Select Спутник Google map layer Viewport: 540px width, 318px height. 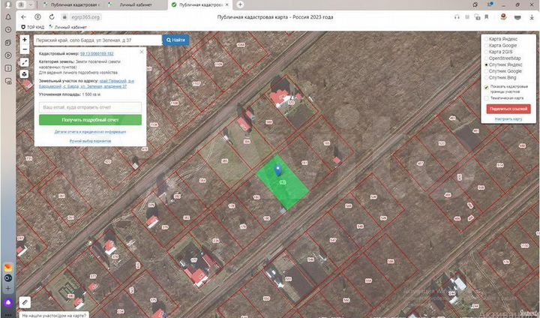(x=486, y=71)
